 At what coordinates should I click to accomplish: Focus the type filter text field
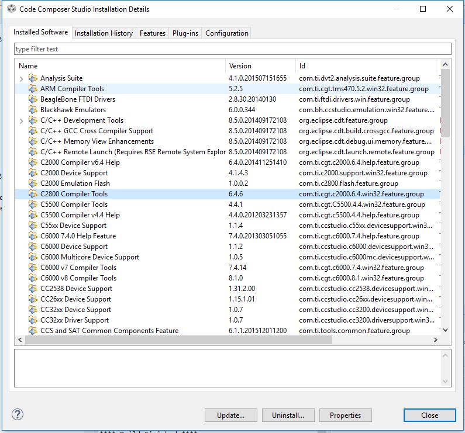click(x=233, y=49)
